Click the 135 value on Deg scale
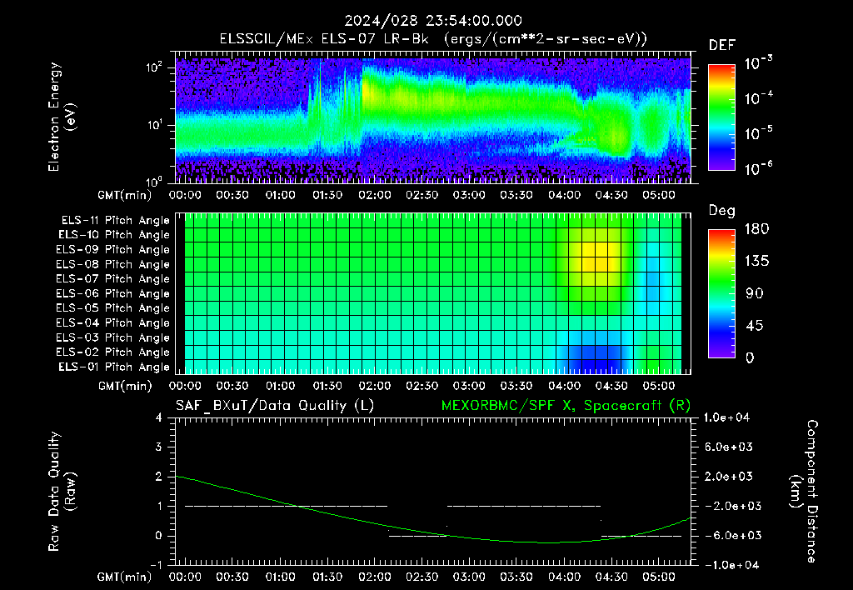Viewport: 853px width, 590px height. [756, 262]
